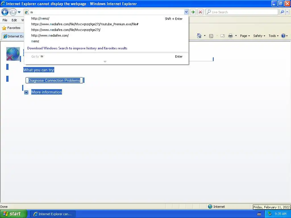
Task: Expand the autocomplete list with bottom chevron
Action: tap(105, 62)
